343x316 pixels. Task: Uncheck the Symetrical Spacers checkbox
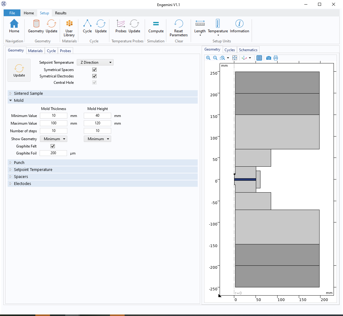pos(94,70)
